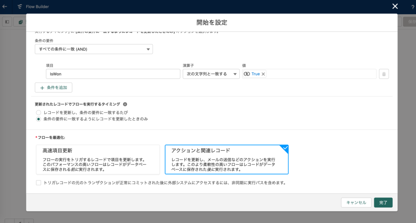Enable the asynchronous run path checkbox
The width and height of the screenshot is (416, 223).
coord(39,183)
